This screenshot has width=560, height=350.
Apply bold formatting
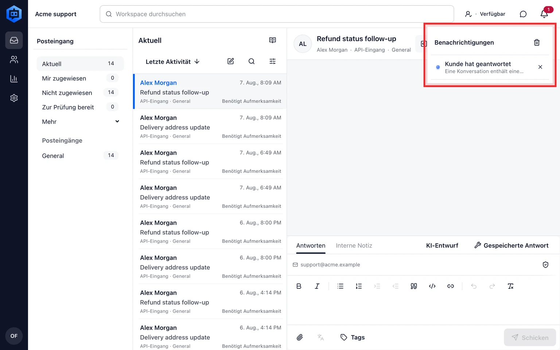(x=299, y=286)
